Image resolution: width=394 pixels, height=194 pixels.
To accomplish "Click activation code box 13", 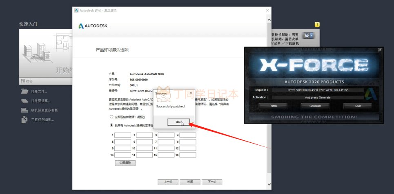I will (x=122, y=155).
